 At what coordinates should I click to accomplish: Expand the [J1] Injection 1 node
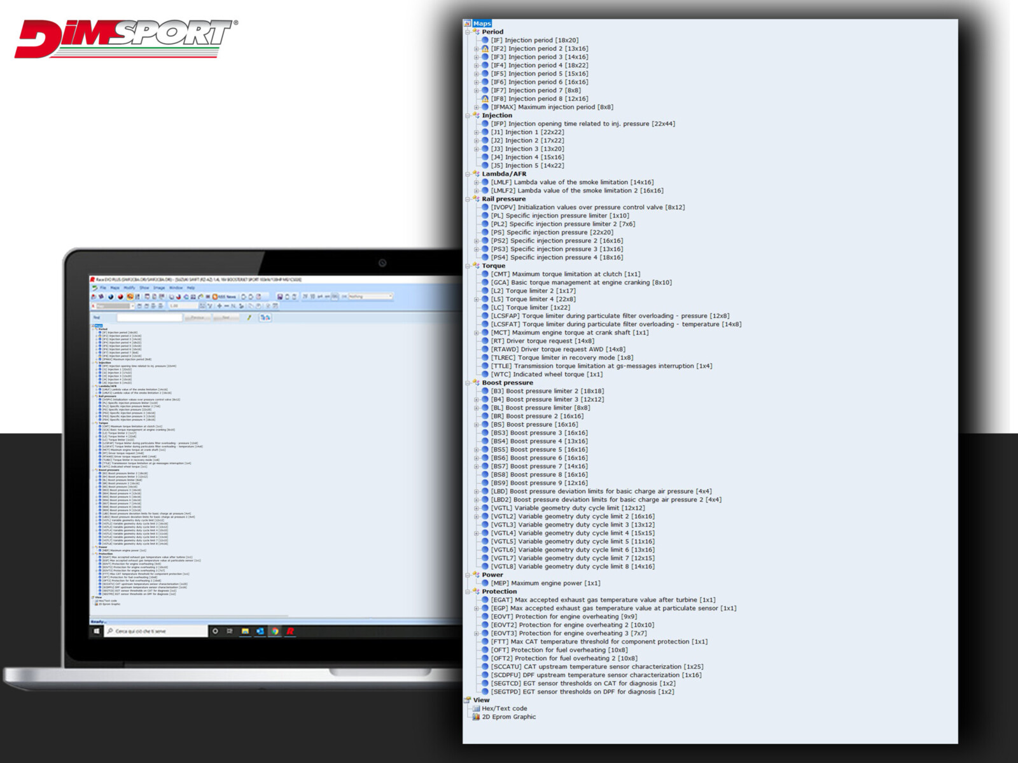[x=476, y=133]
